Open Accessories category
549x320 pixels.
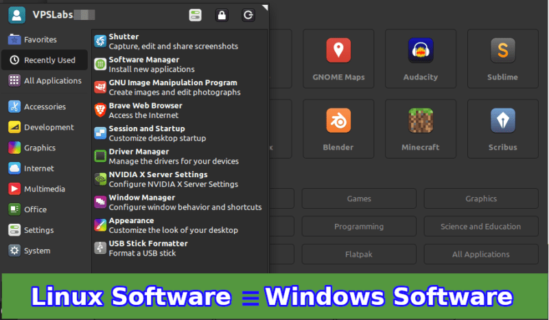pos(45,106)
